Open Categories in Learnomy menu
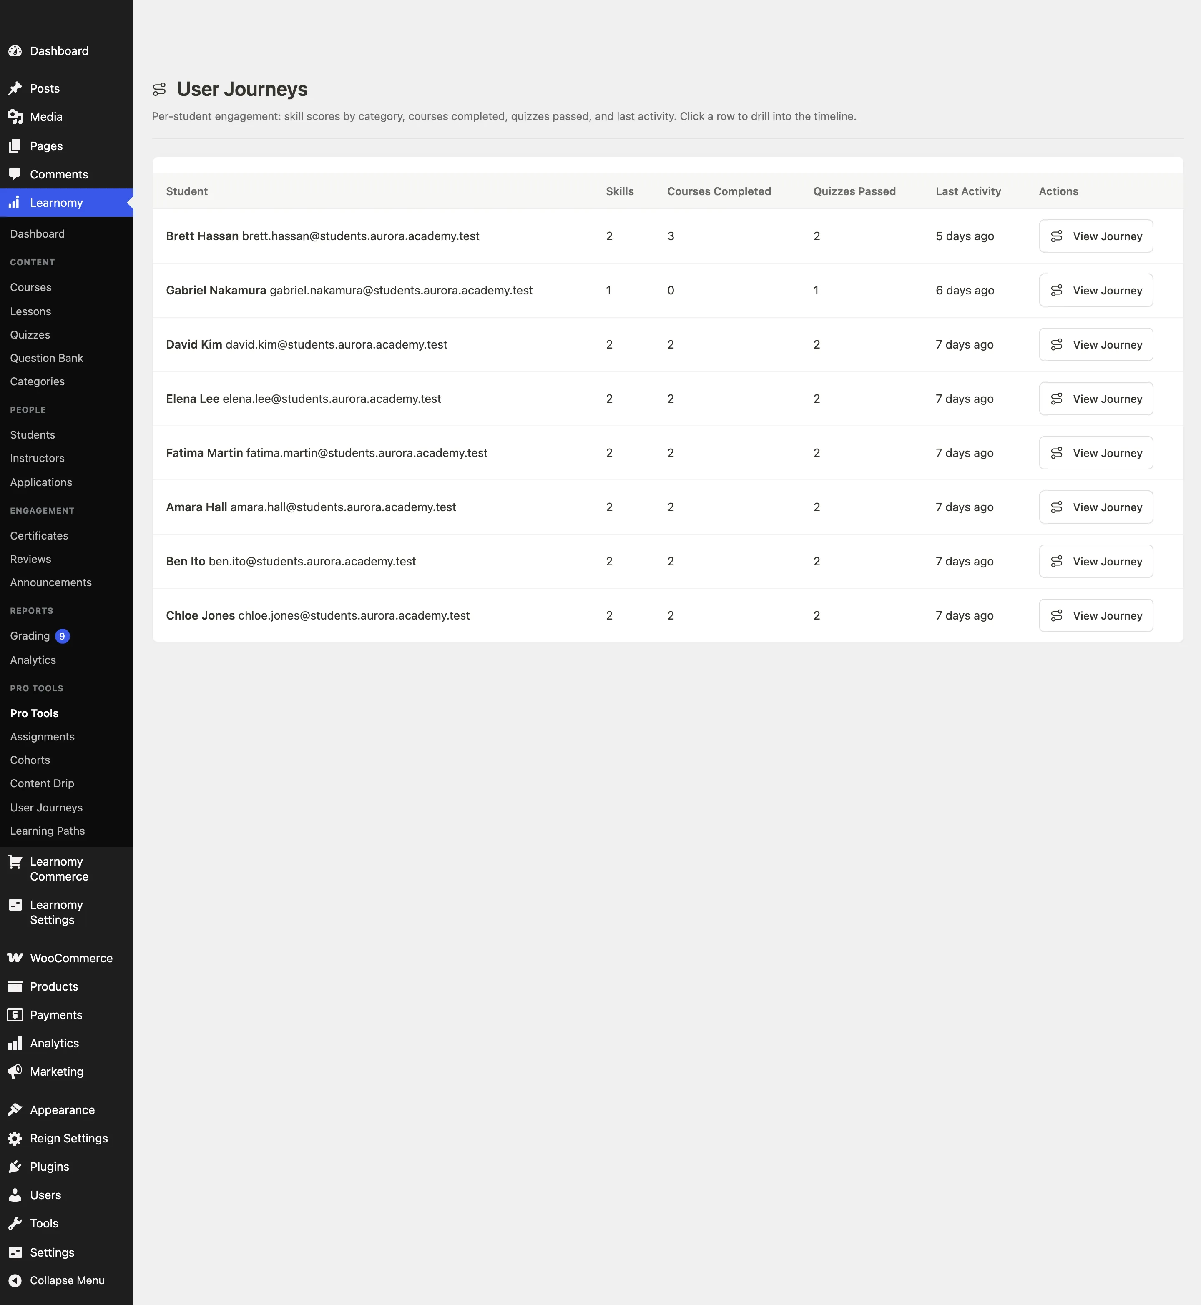The height and width of the screenshot is (1305, 1201). [x=37, y=381]
